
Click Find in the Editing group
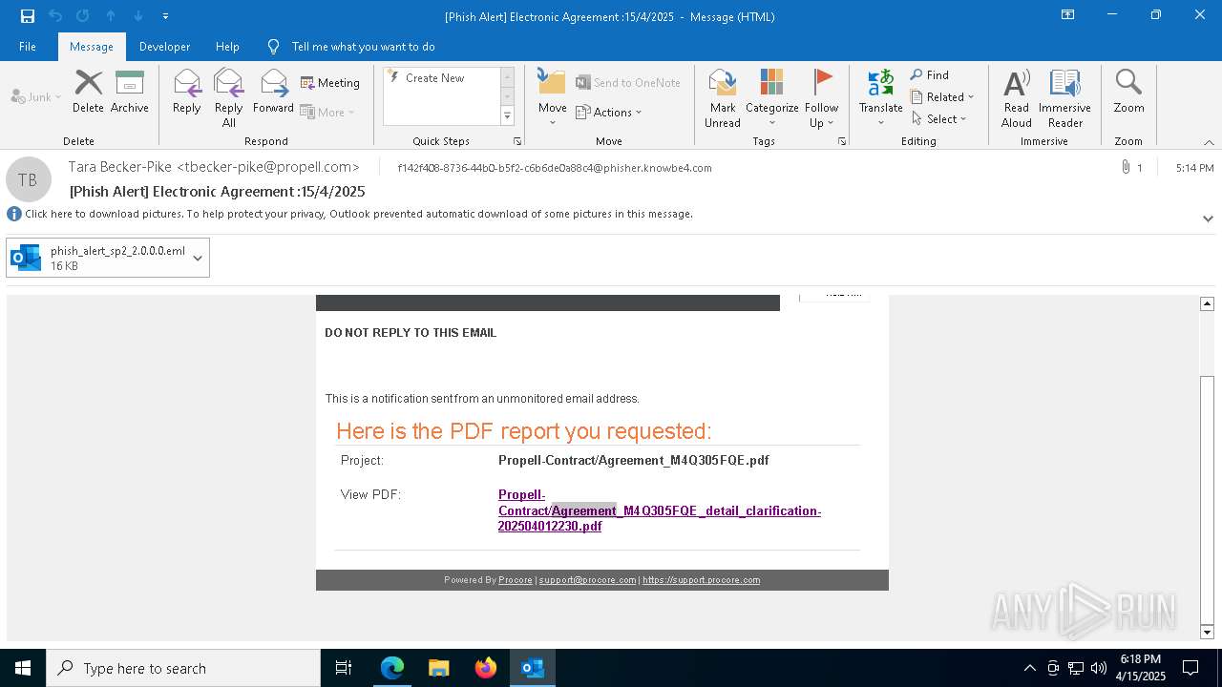[x=930, y=75]
